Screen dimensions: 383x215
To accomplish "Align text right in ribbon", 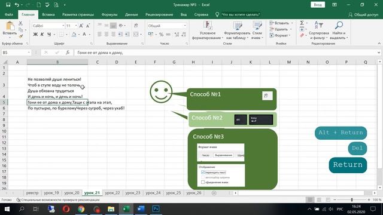I will (x=113, y=35).
